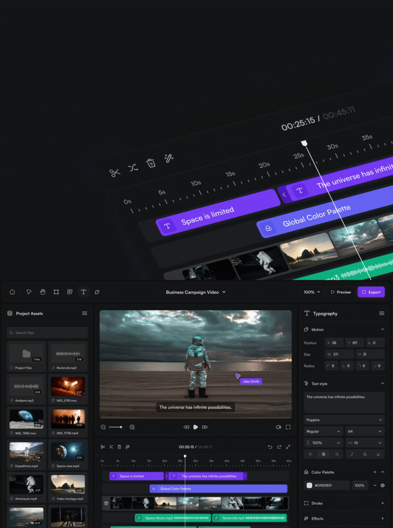This screenshot has width=393, height=528.
Task: Open line height 100% dropdown
Action: [323, 443]
